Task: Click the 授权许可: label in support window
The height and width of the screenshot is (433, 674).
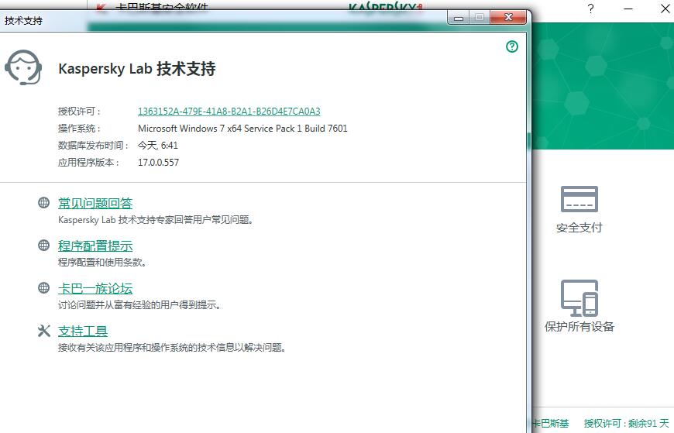Action: 80,112
